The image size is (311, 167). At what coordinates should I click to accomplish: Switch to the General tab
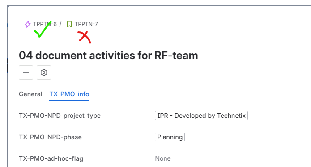(30, 94)
